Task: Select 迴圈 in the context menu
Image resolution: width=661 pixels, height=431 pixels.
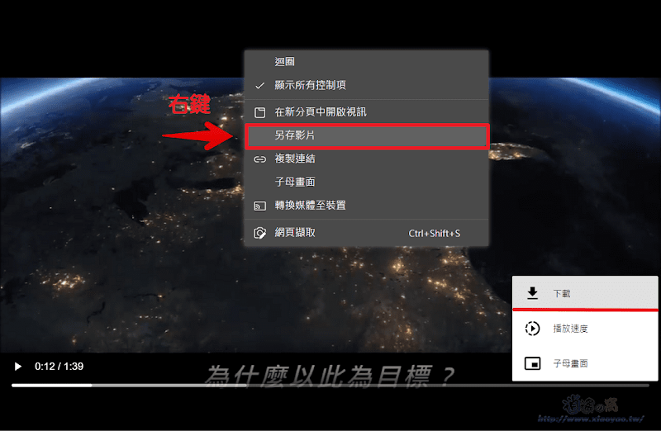Action: [366, 61]
